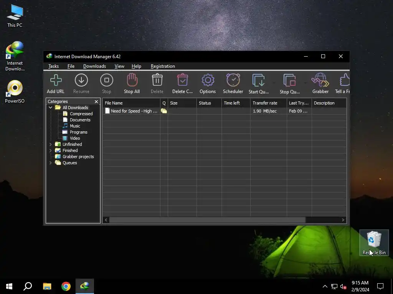Viewport: 393px width, 294px height.
Task: Expand the Unfinished category
Action: coord(50,144)
